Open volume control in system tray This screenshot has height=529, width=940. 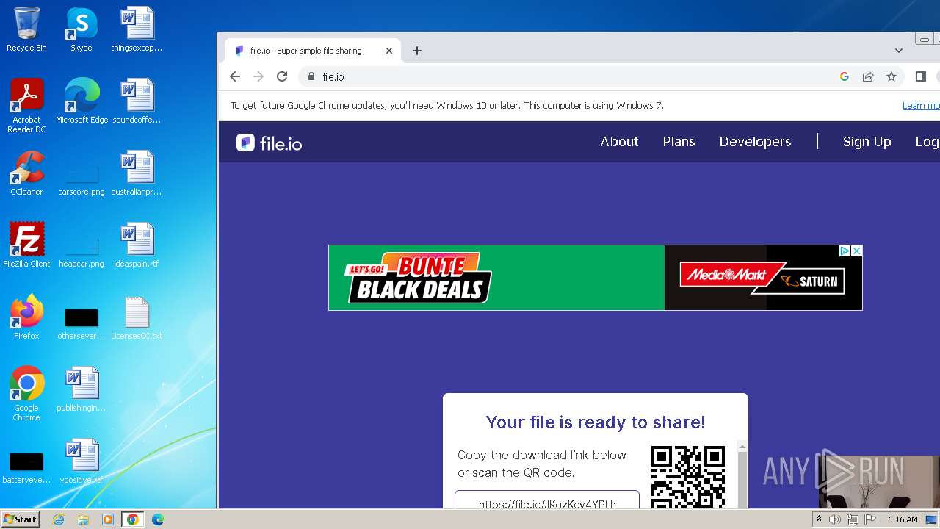pos(835,519)
